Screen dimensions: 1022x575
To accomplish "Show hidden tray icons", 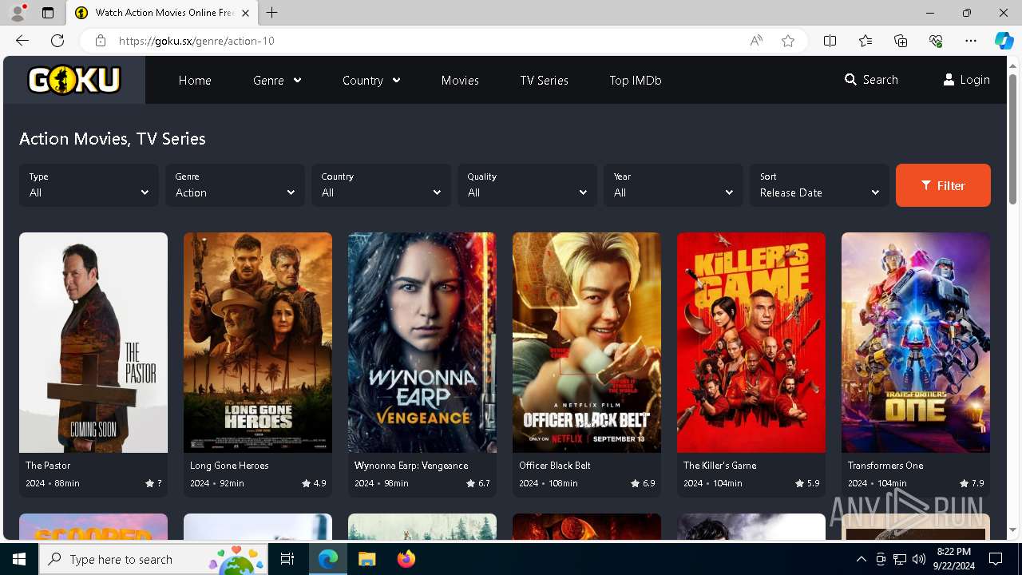I will (862, 559).
